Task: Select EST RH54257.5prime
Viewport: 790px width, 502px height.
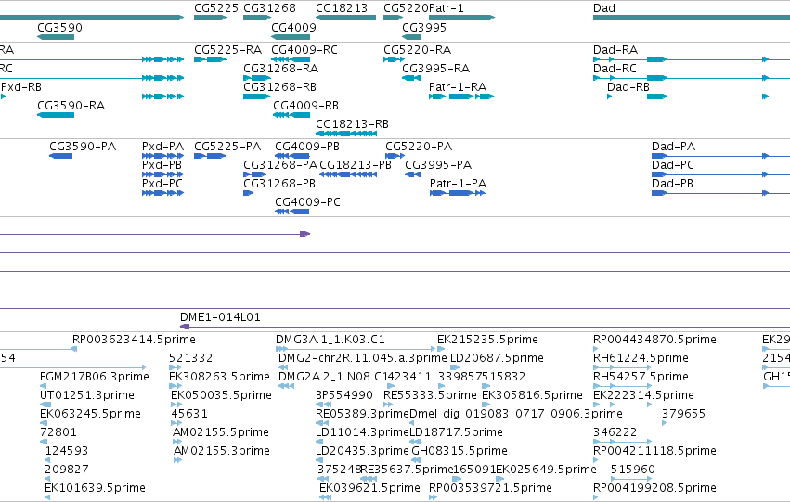Action: (x=641, y=377)
